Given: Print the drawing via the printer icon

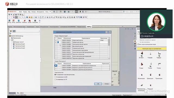Looking at the screenshot, I should click(69, 11).
